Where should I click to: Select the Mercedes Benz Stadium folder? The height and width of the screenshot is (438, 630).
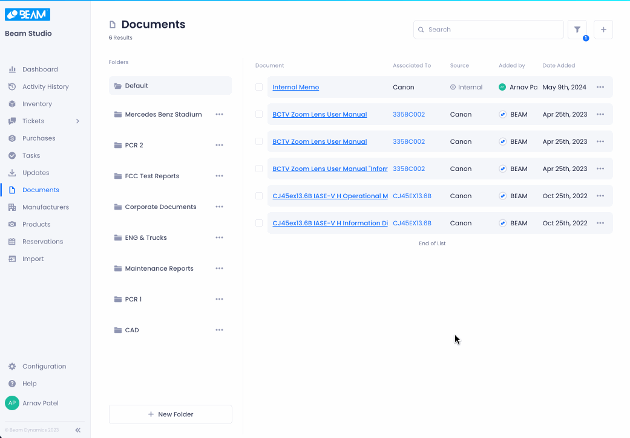(x=163, y=114)
